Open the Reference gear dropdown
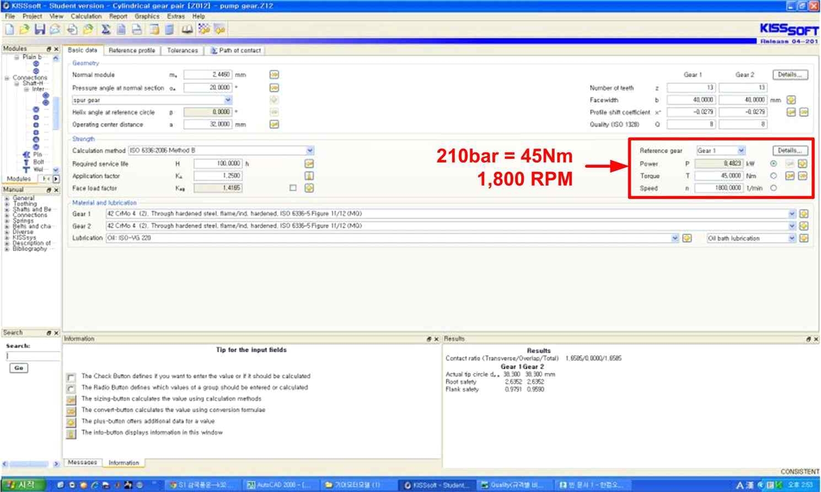Image resolution: width=821 pixels, height=492 pixels. tap(742, 150)
